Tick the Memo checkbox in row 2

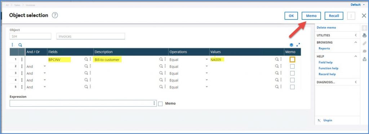(292, 67)
